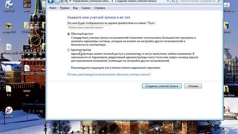Select the sa-mp-045 desktop icon
The height and width of the screenshot is (134, 238).
click(9, 28)
